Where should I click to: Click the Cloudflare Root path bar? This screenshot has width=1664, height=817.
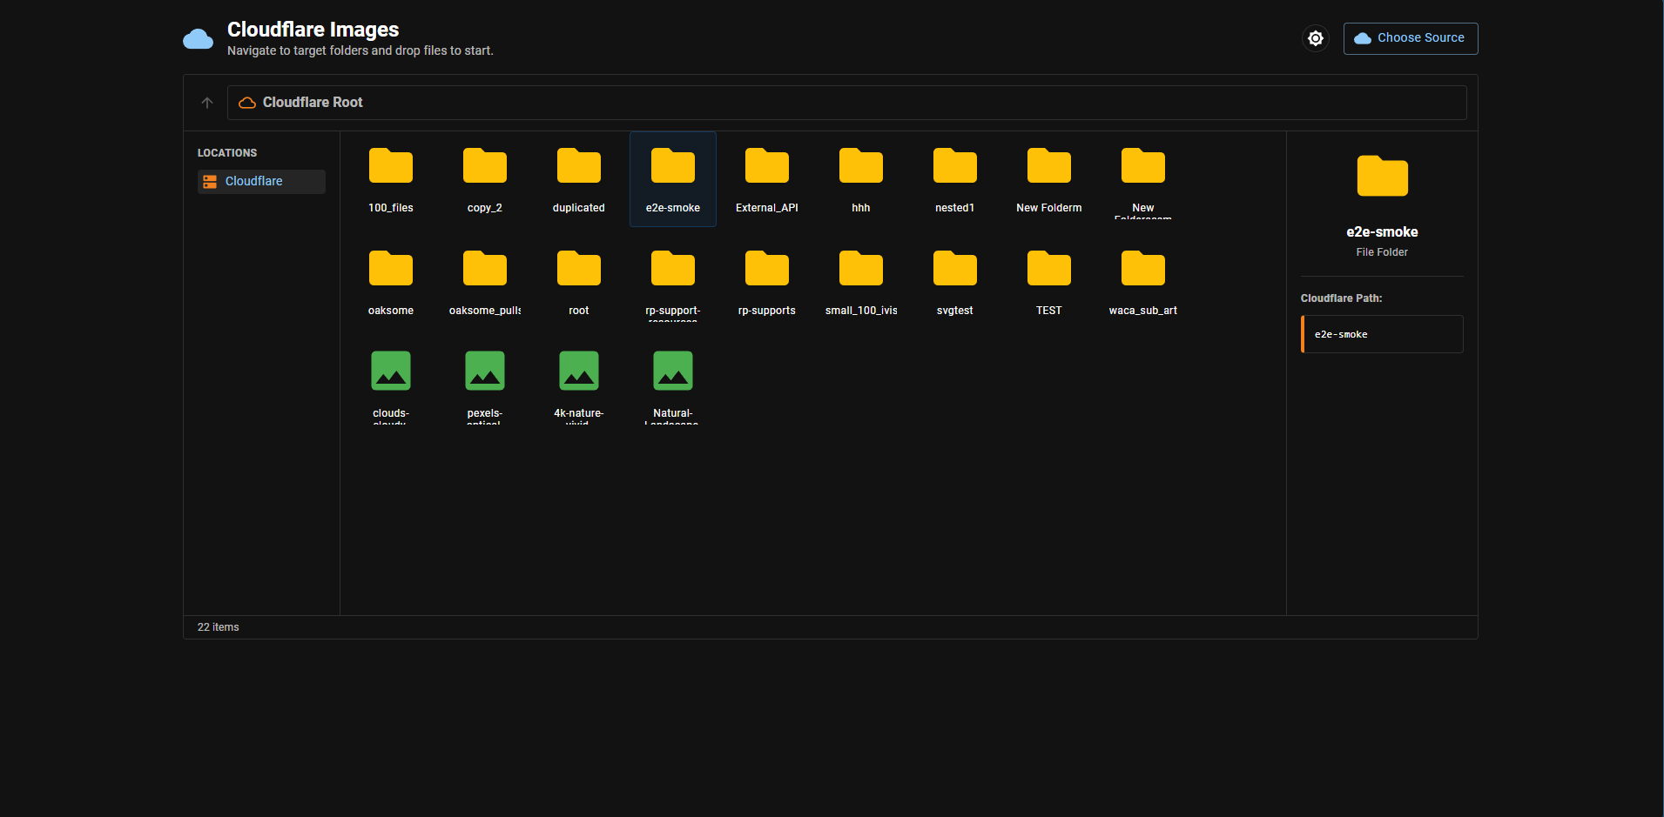click(846, 103)
